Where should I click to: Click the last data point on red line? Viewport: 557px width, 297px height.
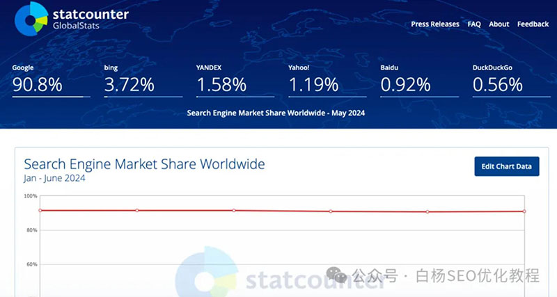524,211
